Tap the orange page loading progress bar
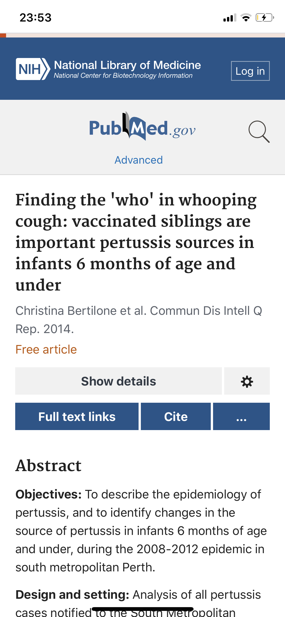This screenshot has width=285, height=617. click(x=3, y=35)
